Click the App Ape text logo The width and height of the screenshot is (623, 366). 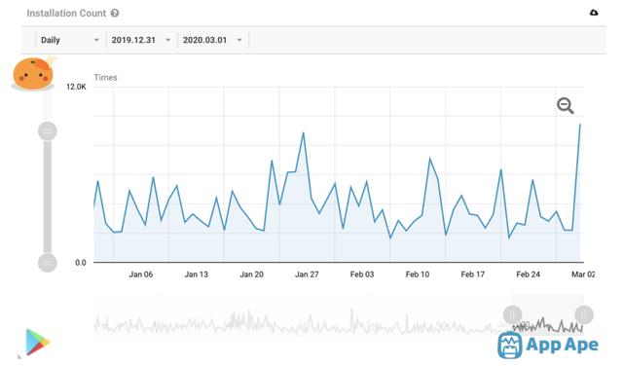[x=562, y=345]
